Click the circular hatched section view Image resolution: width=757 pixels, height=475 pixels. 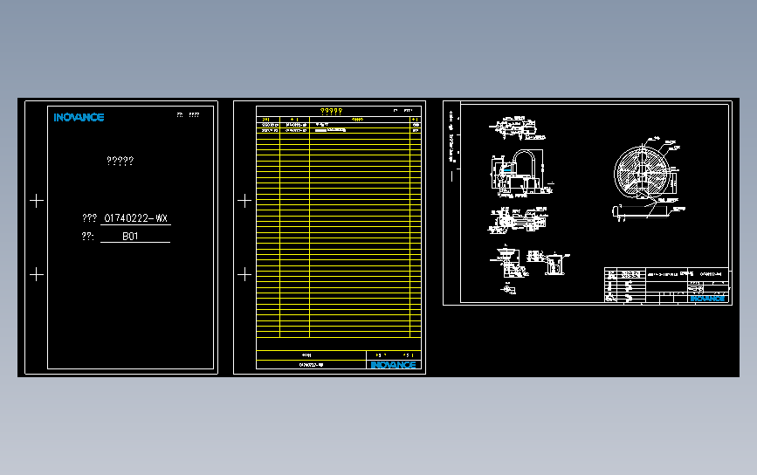(642, 171)
